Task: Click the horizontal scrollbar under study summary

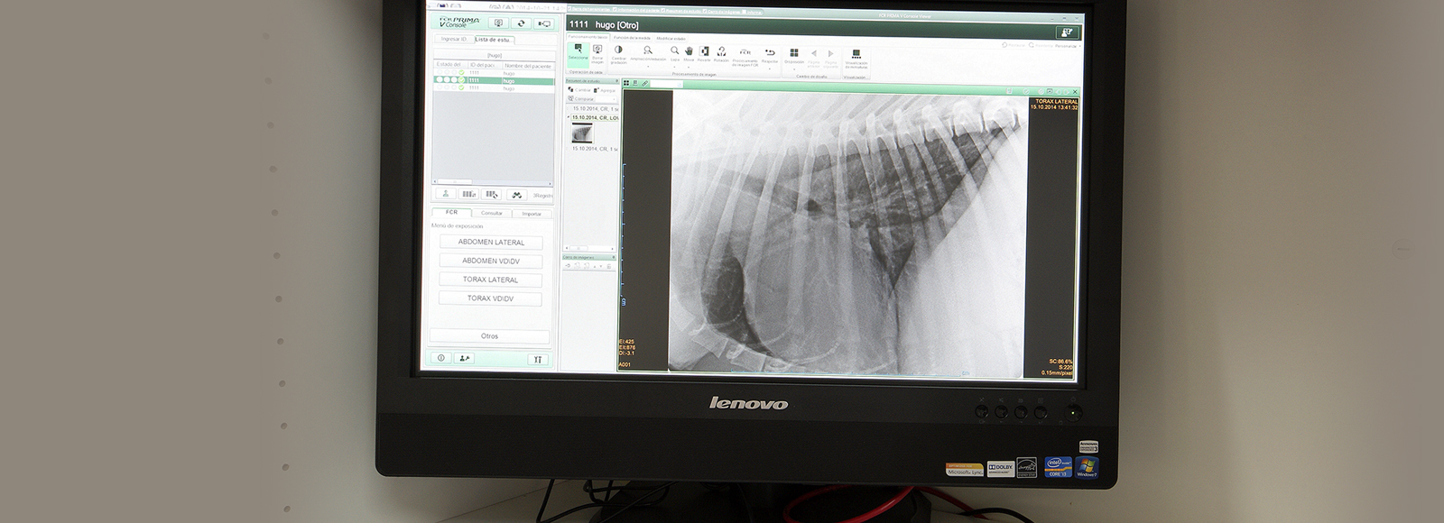Action: point(591,246)
